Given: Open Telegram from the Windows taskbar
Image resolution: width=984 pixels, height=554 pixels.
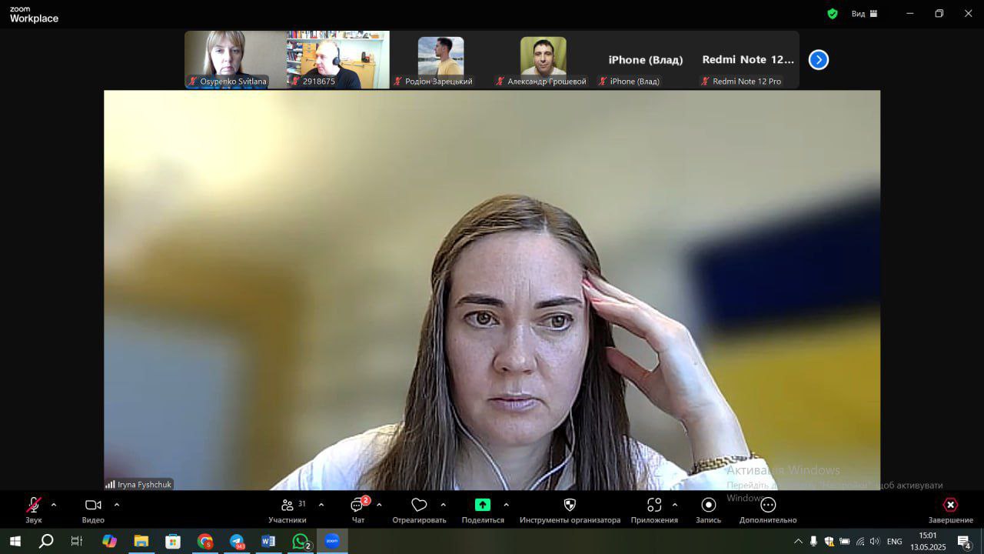Looking at the screenshot, I should tap(237, 542).
